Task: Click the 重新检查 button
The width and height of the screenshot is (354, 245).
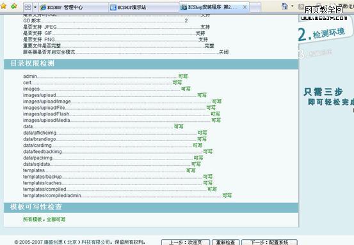Action: (x=225, y=242)
